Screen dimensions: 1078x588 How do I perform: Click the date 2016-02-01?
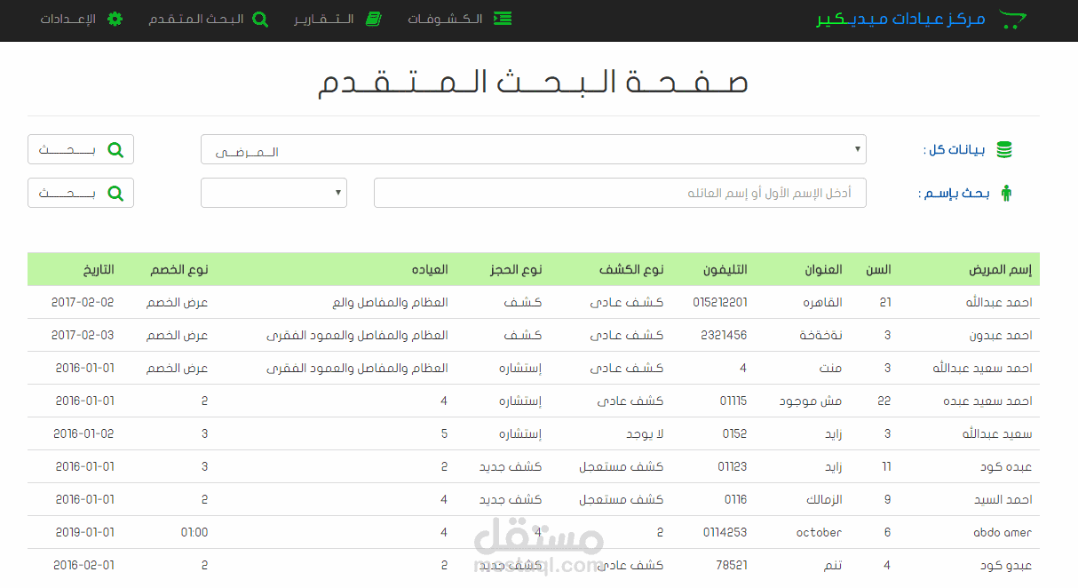84,565
